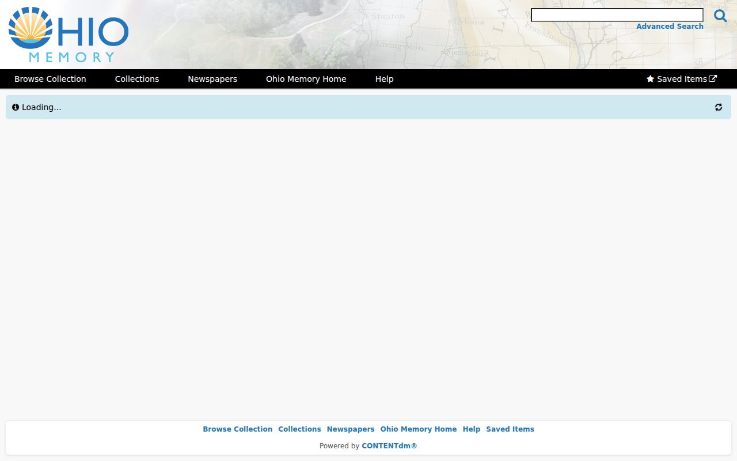Click the magnifying glass search icon
This screenshot has height=461, width=737.
[720, 16]
